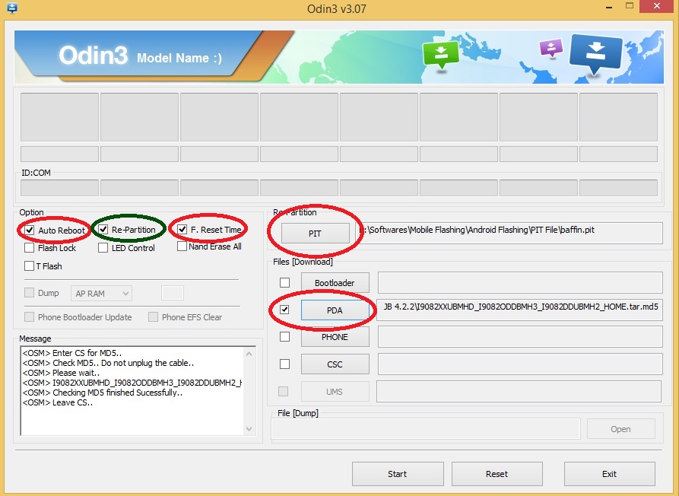The height and width of the screenshot is (496, 679).
Task: Click the PDA file button
Action: pos(335,310)
